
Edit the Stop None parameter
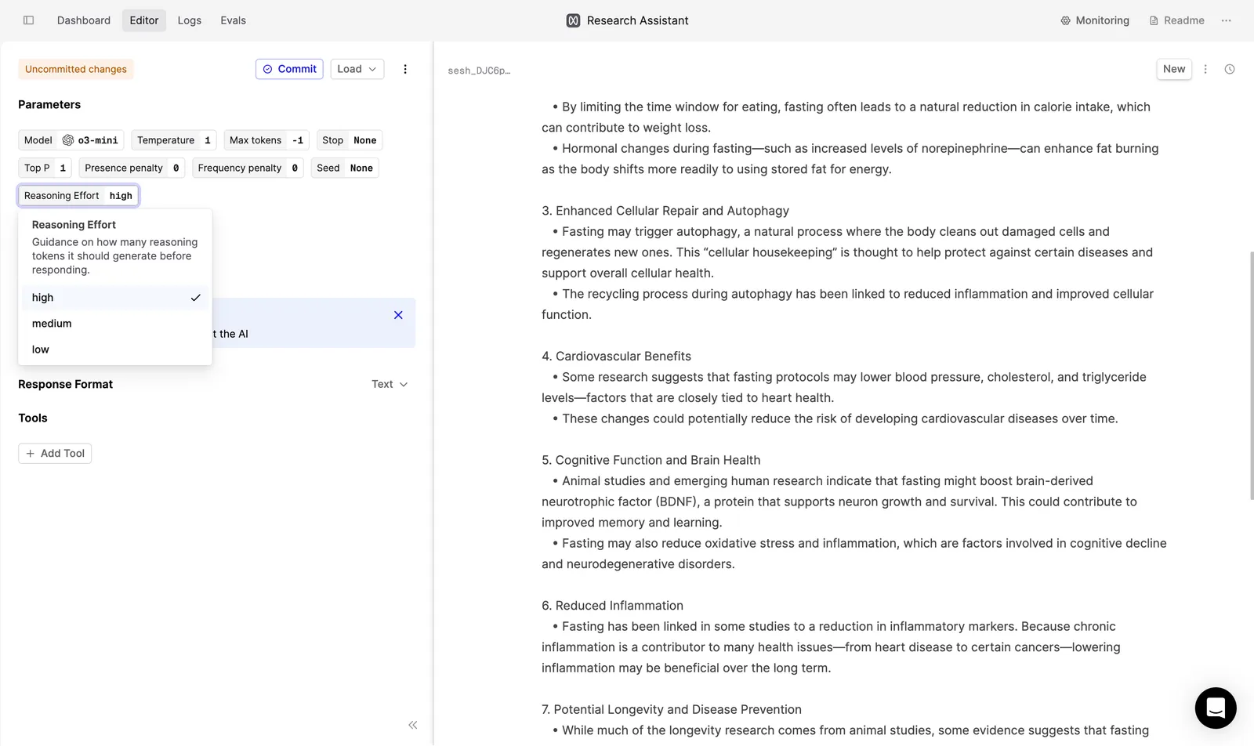point(350,140)
